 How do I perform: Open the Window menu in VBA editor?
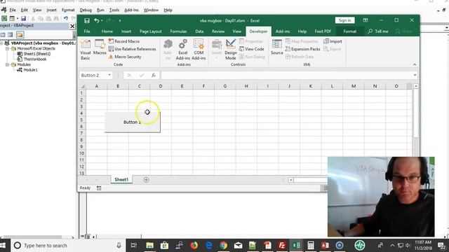(151, 10)
